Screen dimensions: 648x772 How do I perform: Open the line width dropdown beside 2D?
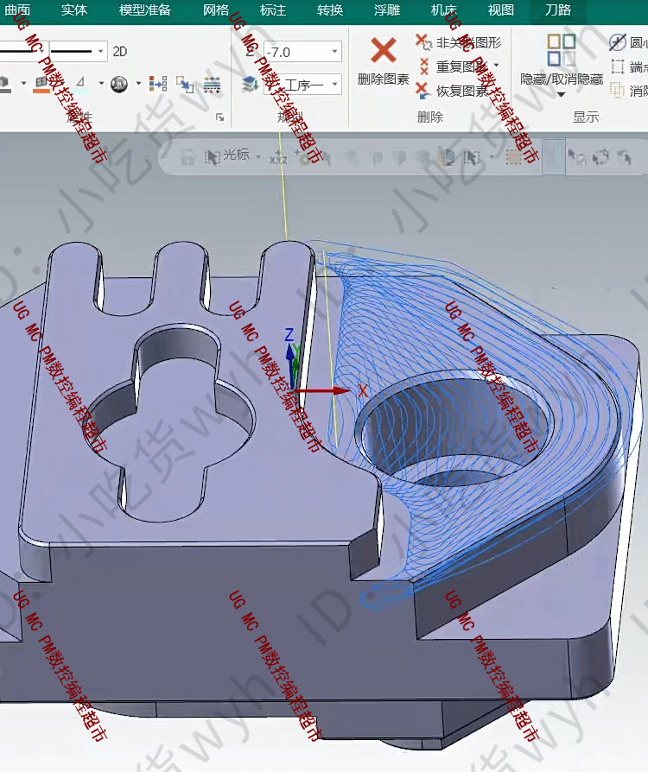101,51
